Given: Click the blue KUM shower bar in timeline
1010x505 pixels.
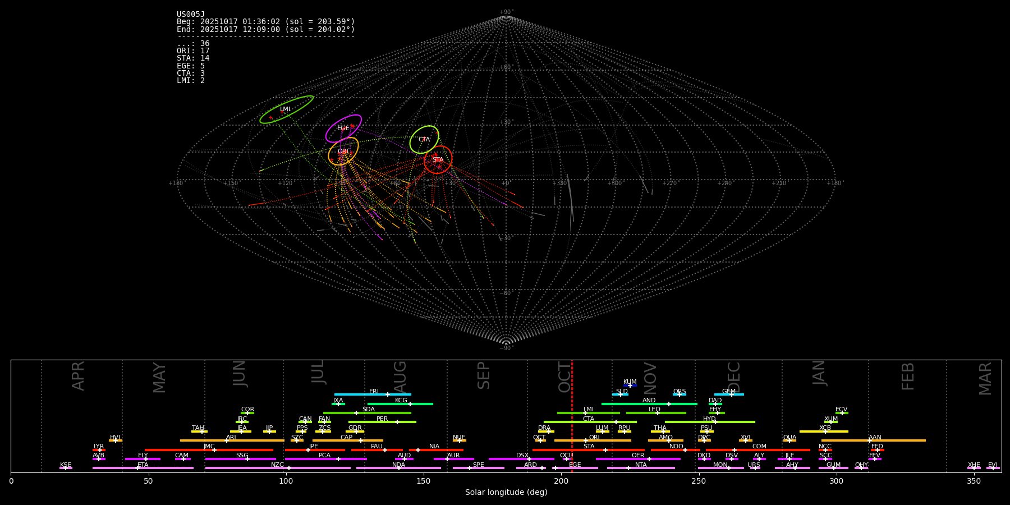Looking at the screenshot, I should [630, 385].
